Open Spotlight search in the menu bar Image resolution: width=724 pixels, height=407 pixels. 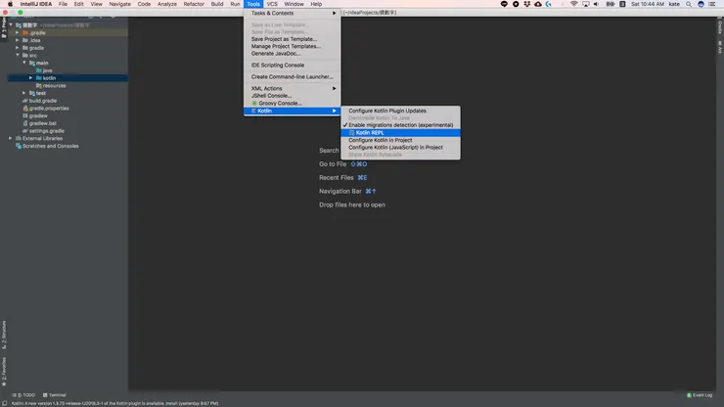pyautogui.click(x=689, y=4)
